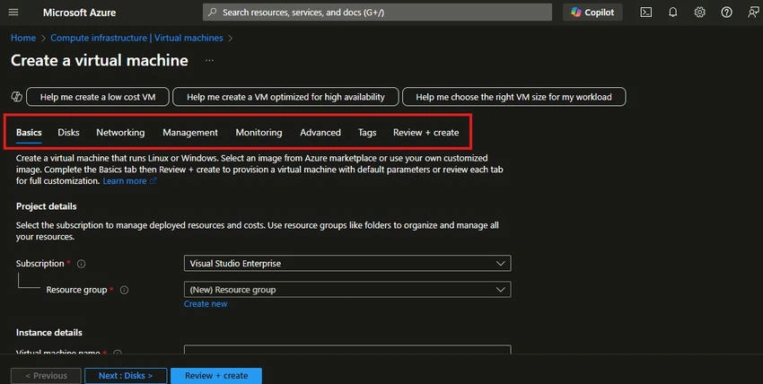Click the Resource group field label
The image size is (763, 384).
(x=76, y=290)
